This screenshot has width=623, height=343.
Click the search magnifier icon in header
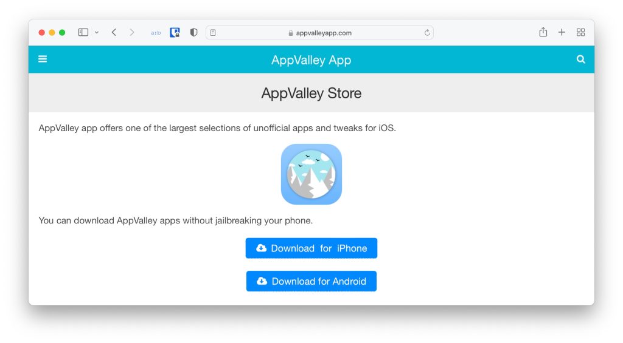click(580, 59)
